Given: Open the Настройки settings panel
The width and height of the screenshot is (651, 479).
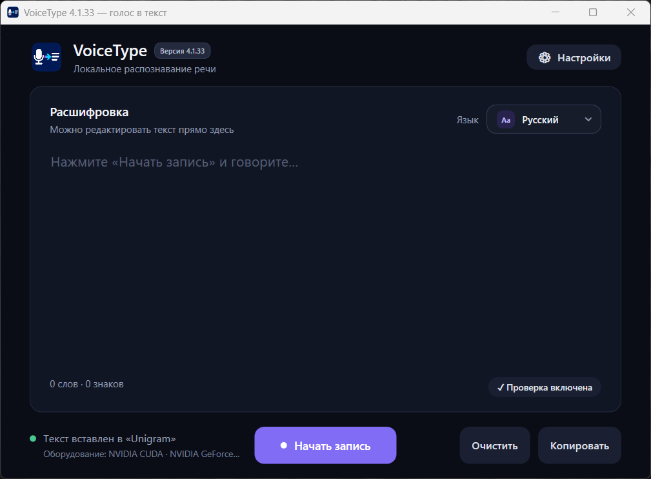Looking at the screenshot, I should (574, 57).
